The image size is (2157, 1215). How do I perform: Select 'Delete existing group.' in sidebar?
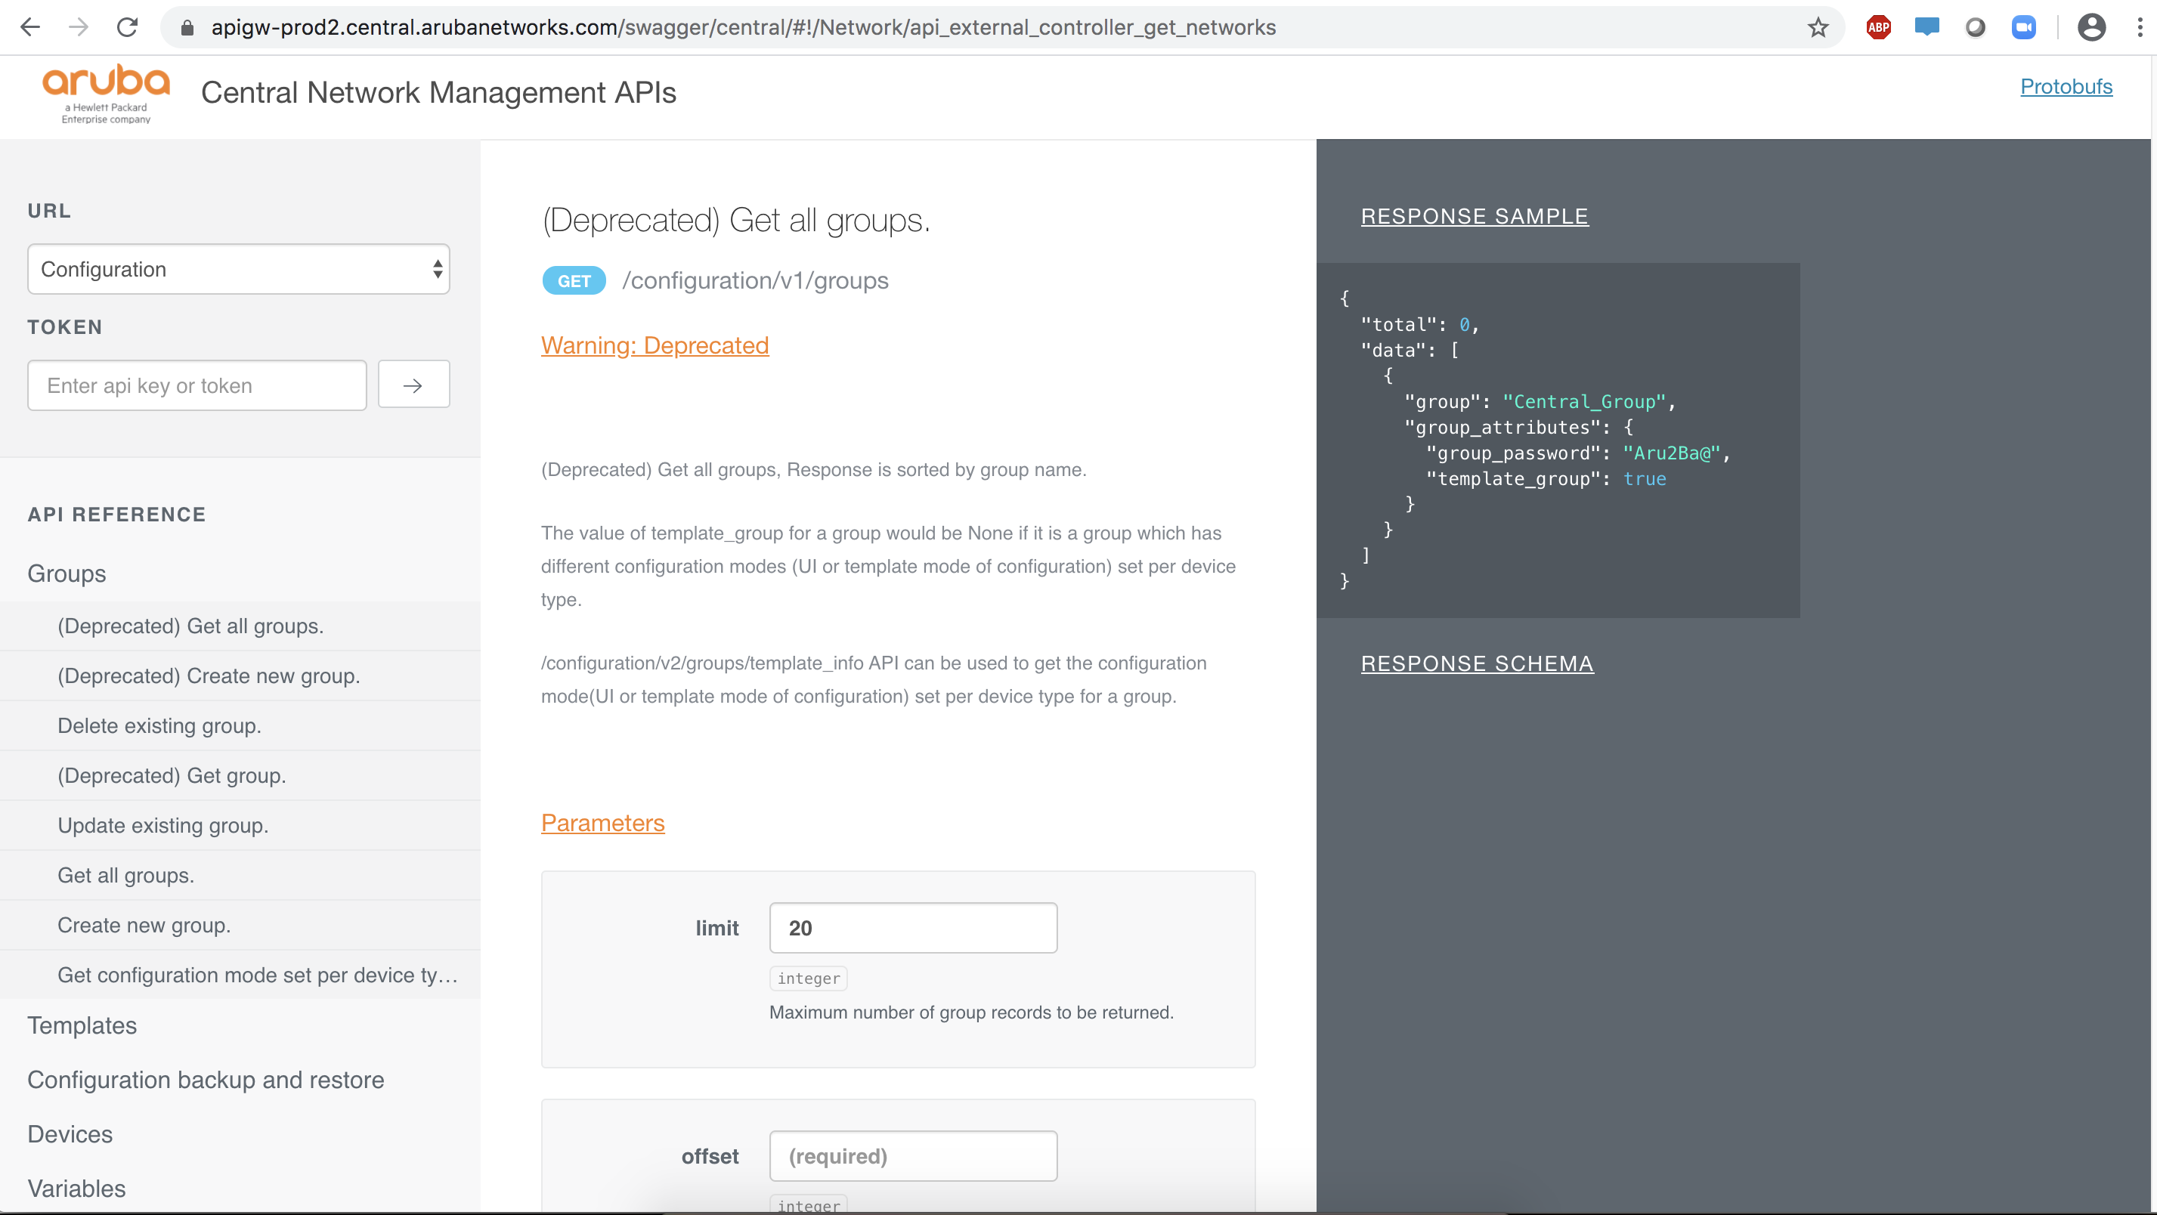click(159, 725)
